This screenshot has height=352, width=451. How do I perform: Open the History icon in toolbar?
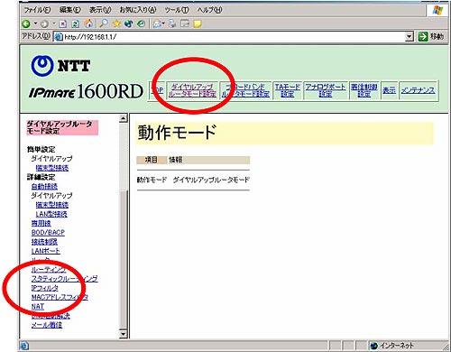(x=141, y=23)
